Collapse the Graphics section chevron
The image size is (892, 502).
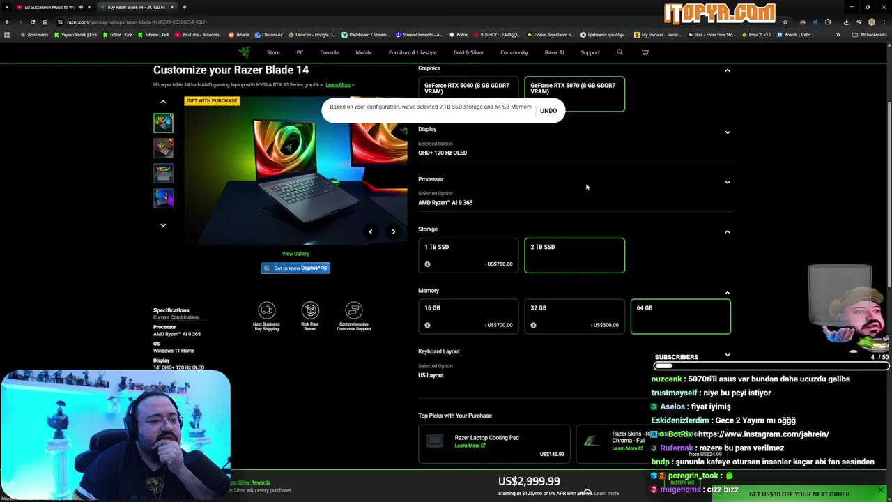coord(727,70)
